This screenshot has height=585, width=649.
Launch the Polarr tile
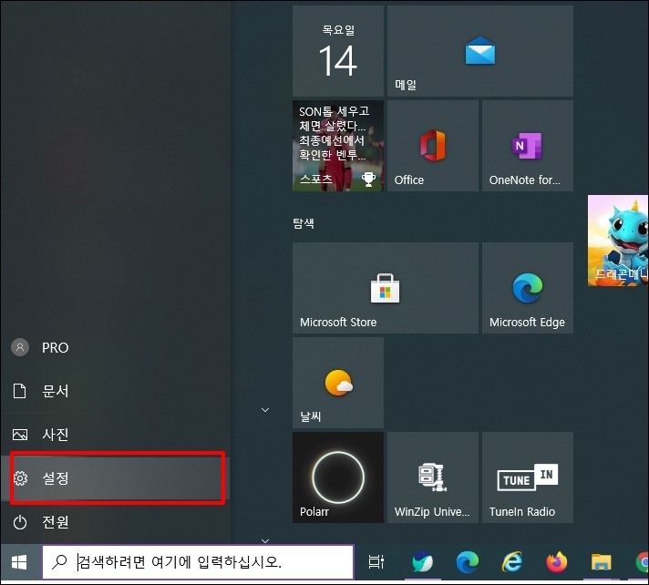point(338,477)
